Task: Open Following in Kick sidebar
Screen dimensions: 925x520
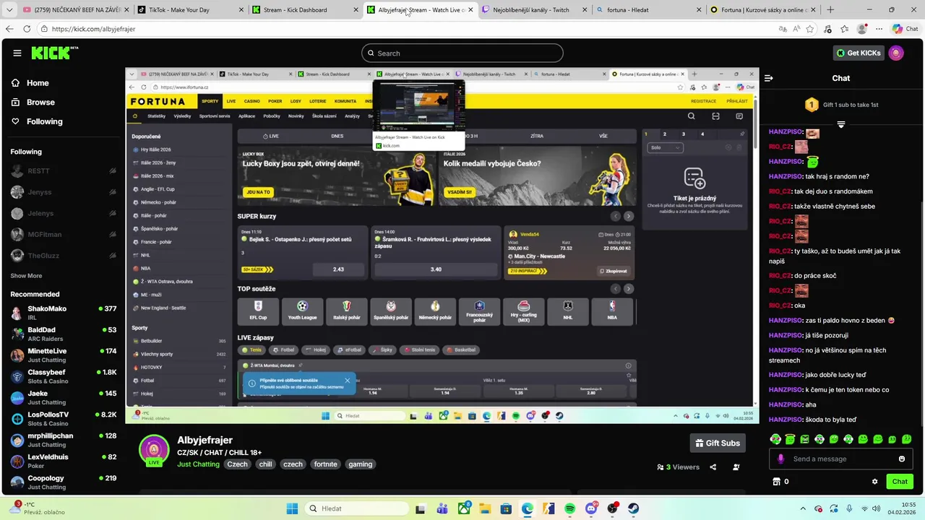Action: (37, 121)
